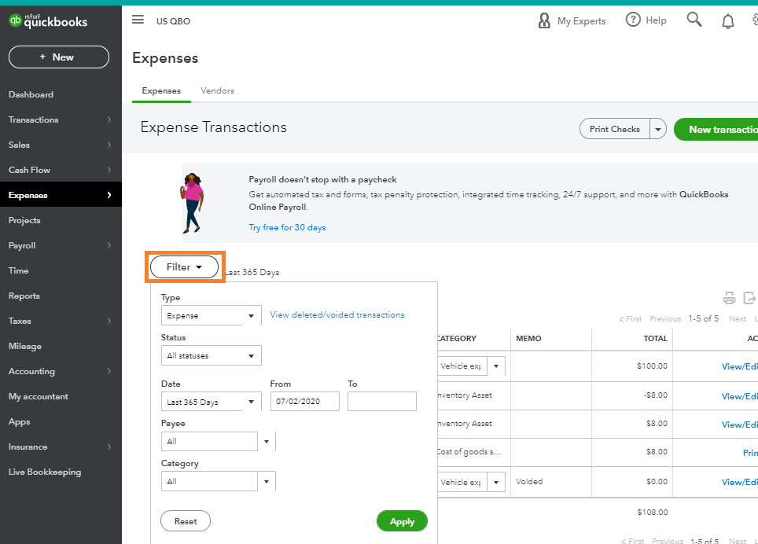Click the QuickBooks logo

coord(48,20)
